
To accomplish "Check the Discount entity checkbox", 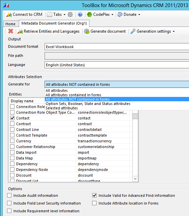I will click(x=12, y=175).
